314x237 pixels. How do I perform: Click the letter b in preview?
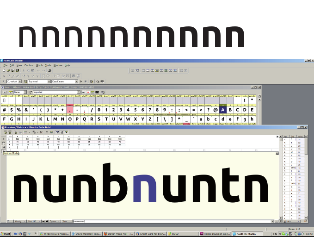pyautogui.click(x=115, y=182)
